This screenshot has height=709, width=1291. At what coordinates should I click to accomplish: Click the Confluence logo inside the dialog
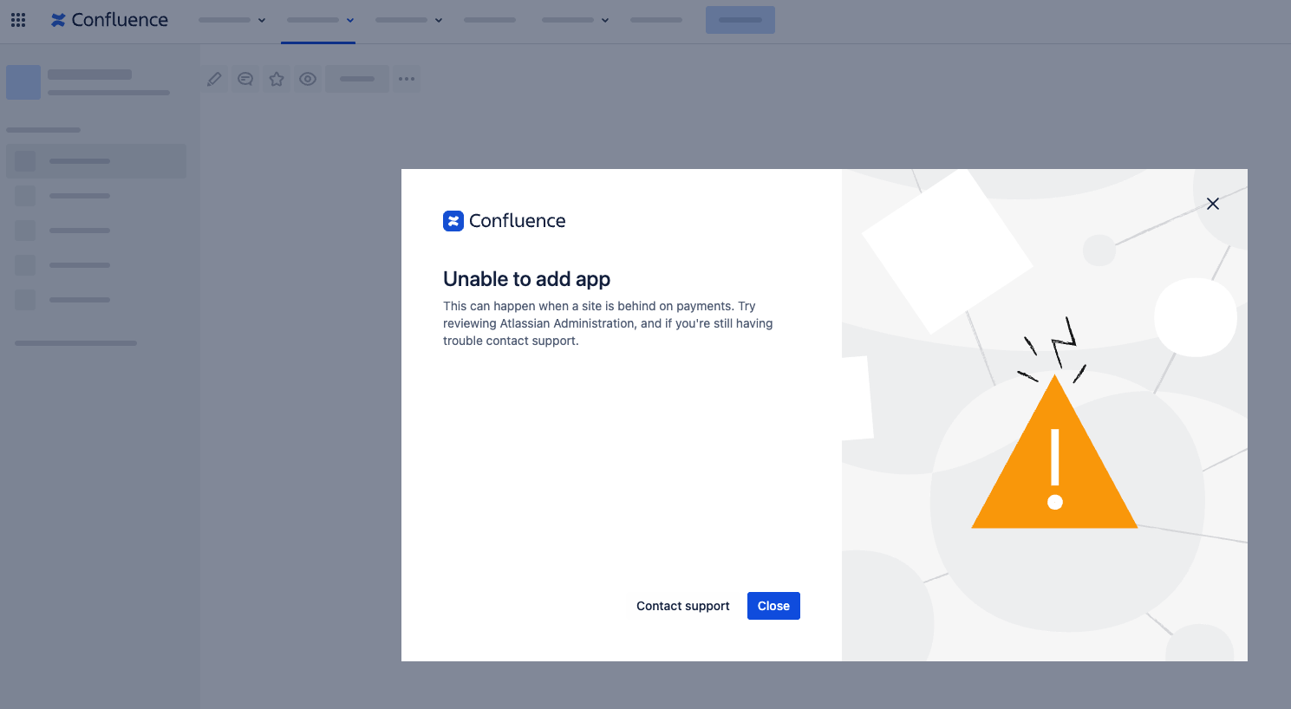tap(505, 221)
